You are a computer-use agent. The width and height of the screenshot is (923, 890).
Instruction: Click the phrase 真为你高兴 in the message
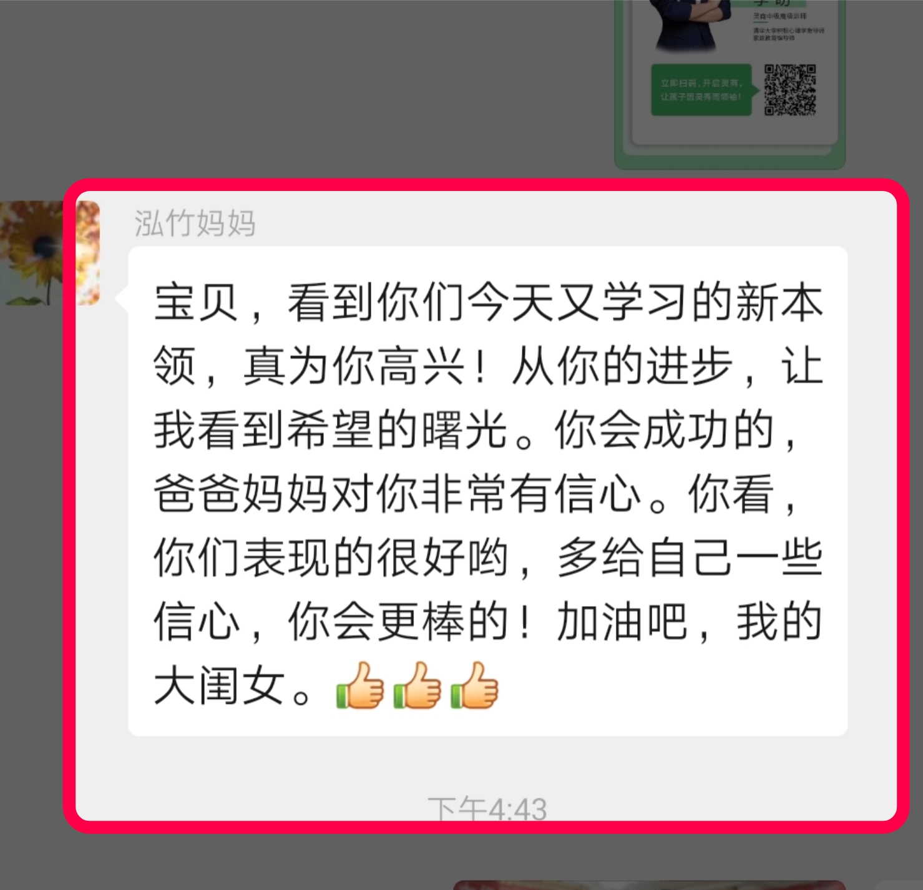(354, 366)
